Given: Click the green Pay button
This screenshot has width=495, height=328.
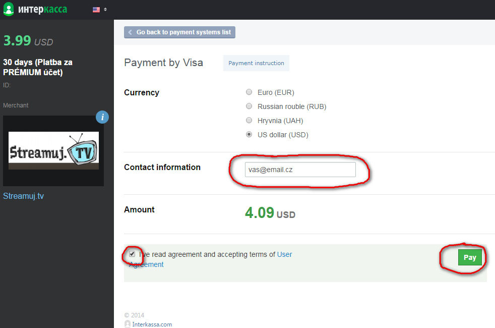Looking at the screenshot, I should 470,257.
